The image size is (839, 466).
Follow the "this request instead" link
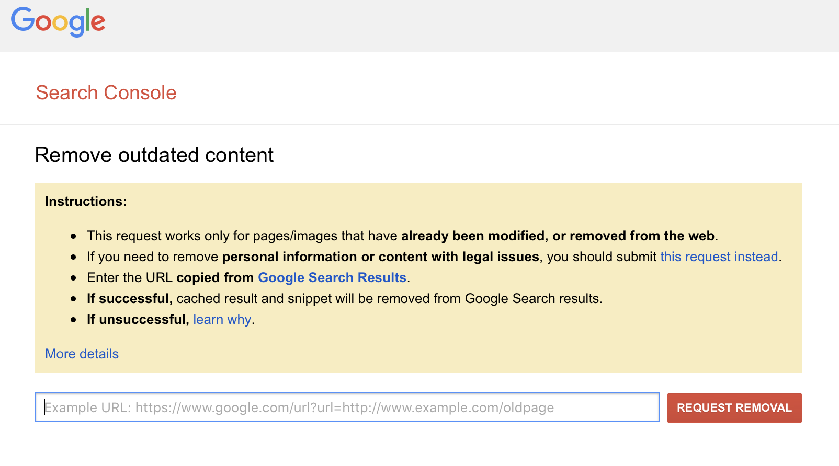719,257
